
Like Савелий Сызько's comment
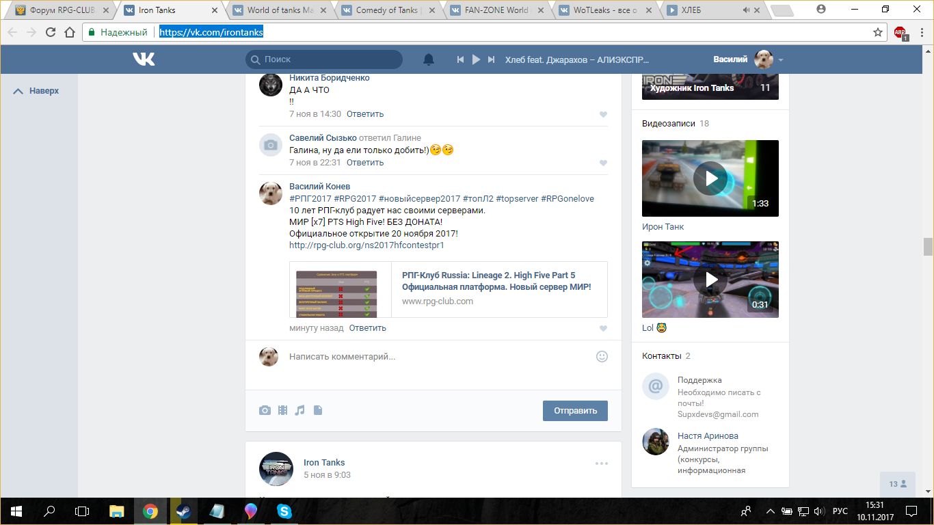pos(603,163)
